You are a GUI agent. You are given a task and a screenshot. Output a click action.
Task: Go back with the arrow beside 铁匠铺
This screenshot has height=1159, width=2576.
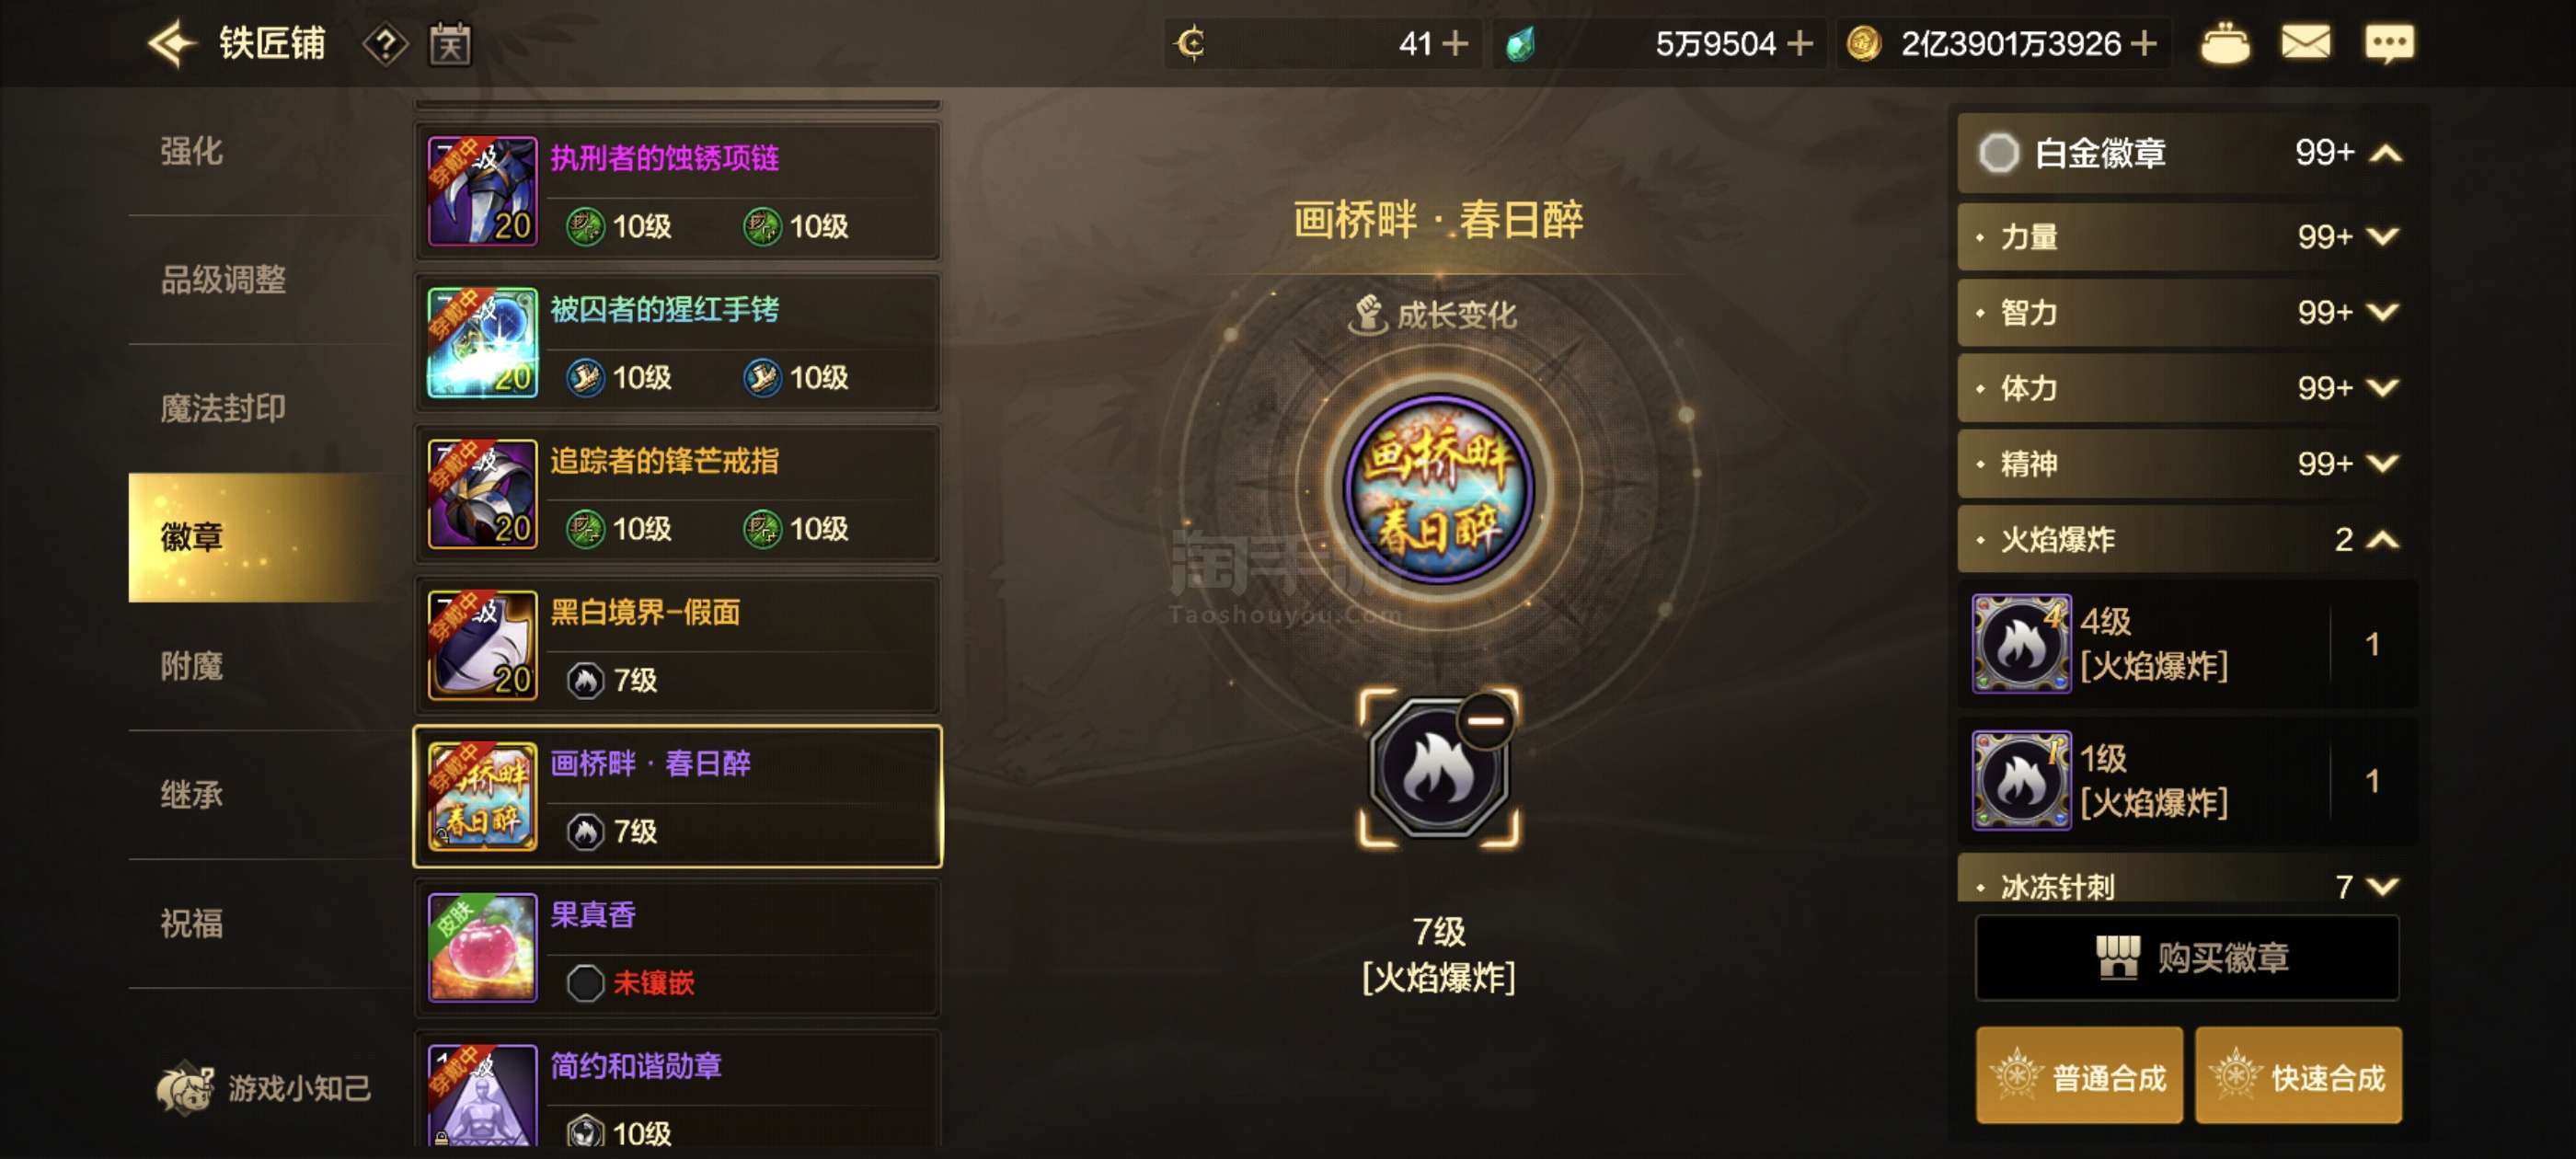172,44
